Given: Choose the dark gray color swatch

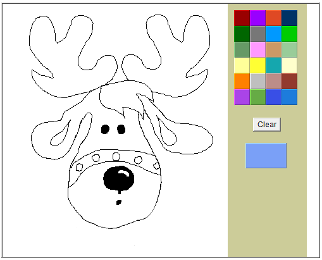Looking at the screenshot, I should click(257, 34).
